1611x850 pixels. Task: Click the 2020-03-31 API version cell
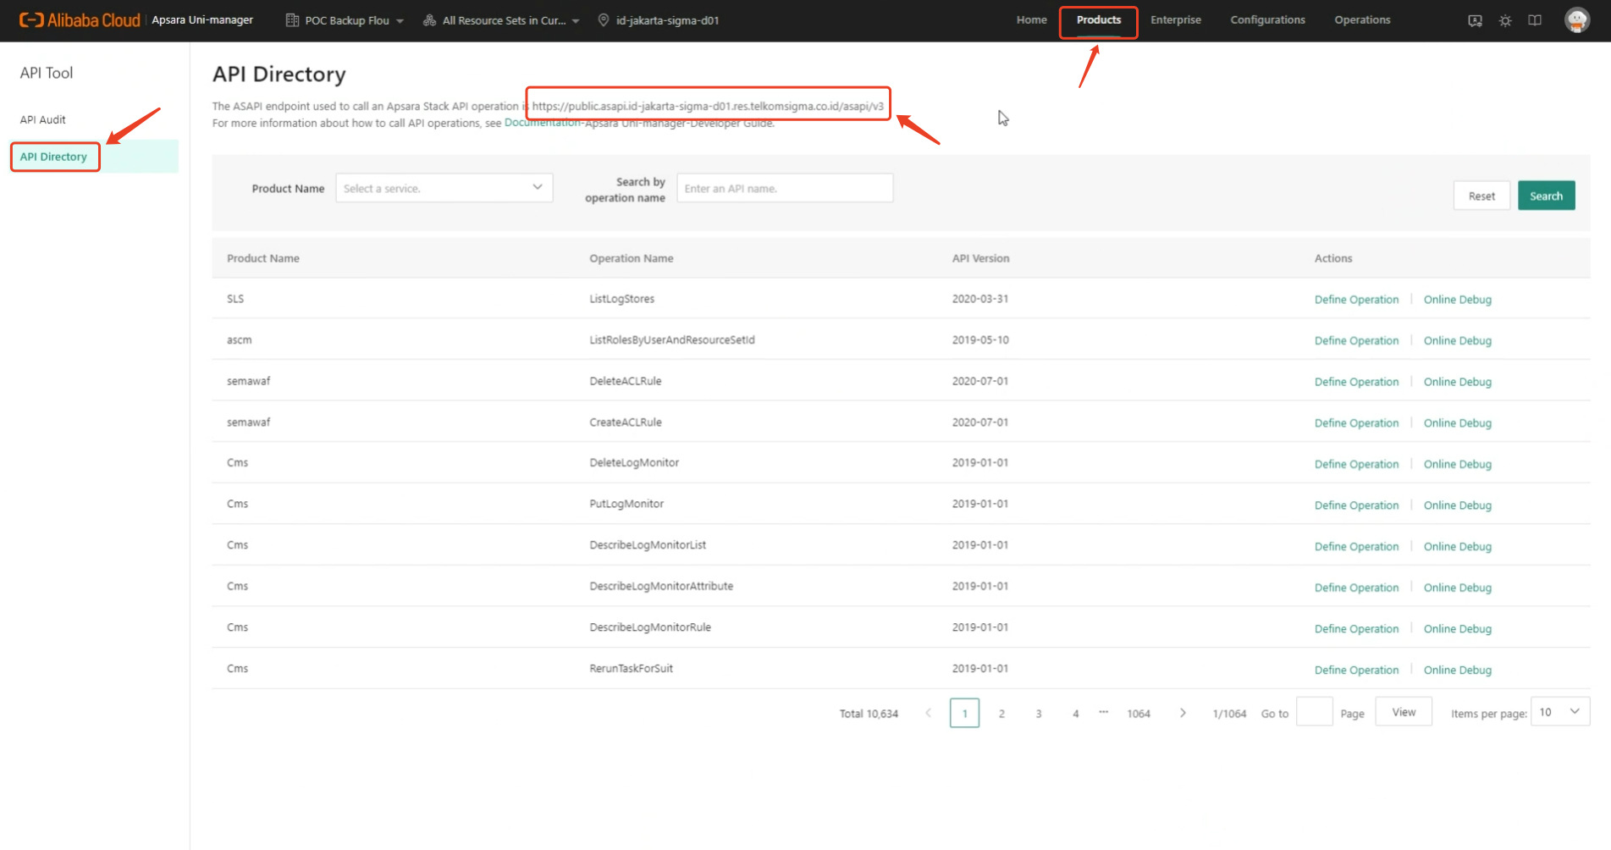(x=979, y=299)
